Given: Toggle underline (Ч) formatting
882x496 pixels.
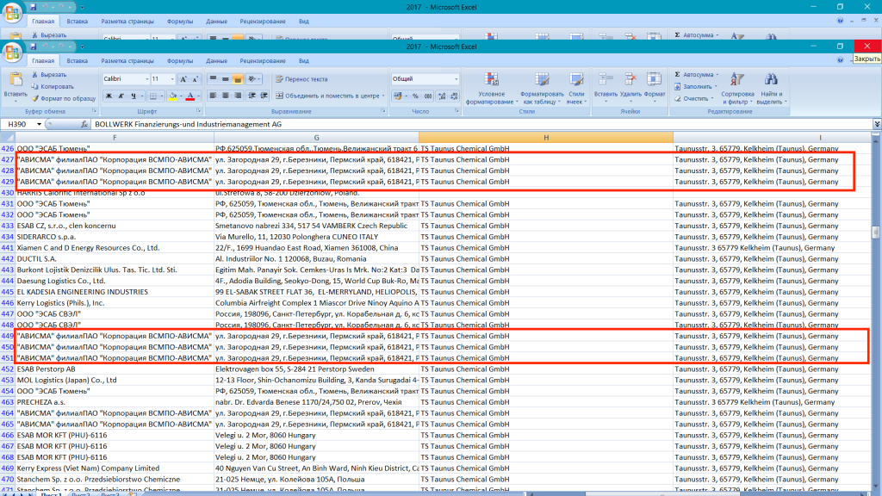Looking at the screenshot, I should [x=135, y=96].
